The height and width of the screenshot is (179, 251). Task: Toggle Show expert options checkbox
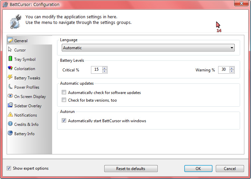9,168
